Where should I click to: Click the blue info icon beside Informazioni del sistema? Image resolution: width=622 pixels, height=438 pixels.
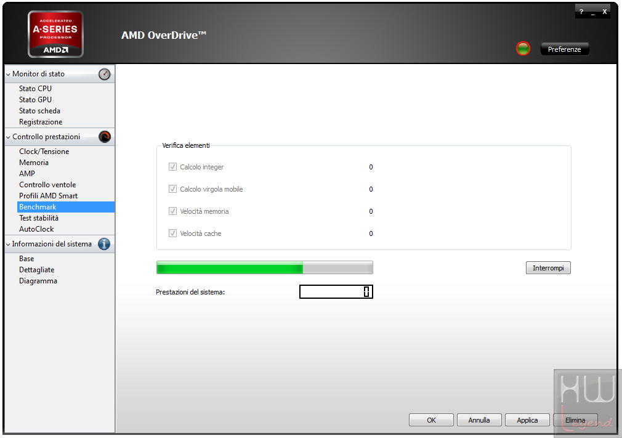click(x=104, y=244)
